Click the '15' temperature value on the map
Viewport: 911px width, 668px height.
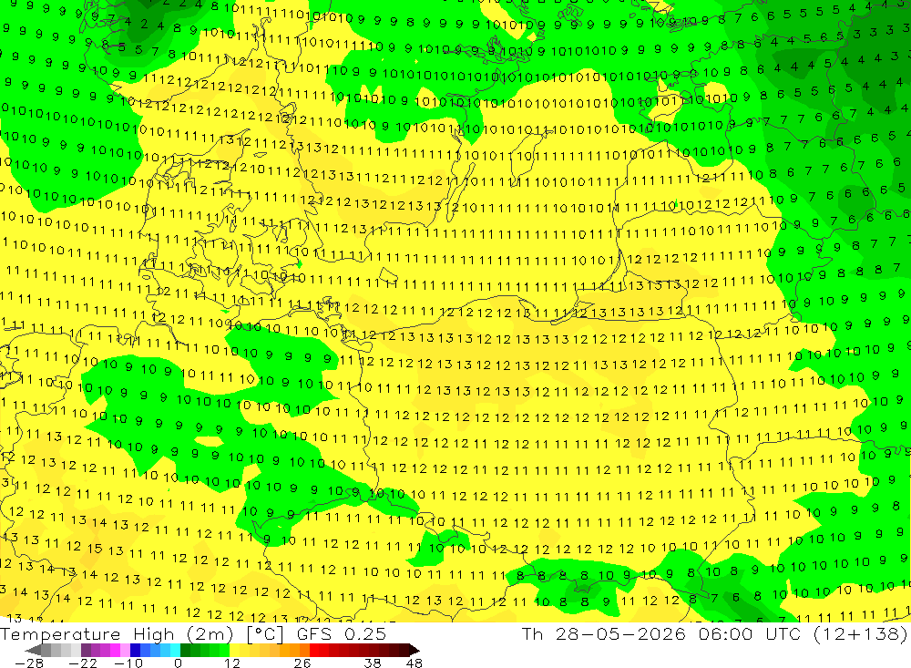(x=96, y=549)
